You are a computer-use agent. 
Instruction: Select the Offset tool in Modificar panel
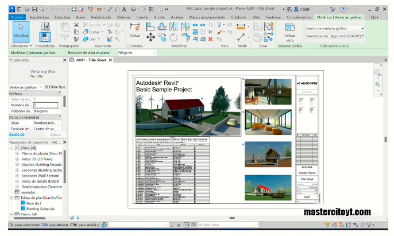(162, 26)
